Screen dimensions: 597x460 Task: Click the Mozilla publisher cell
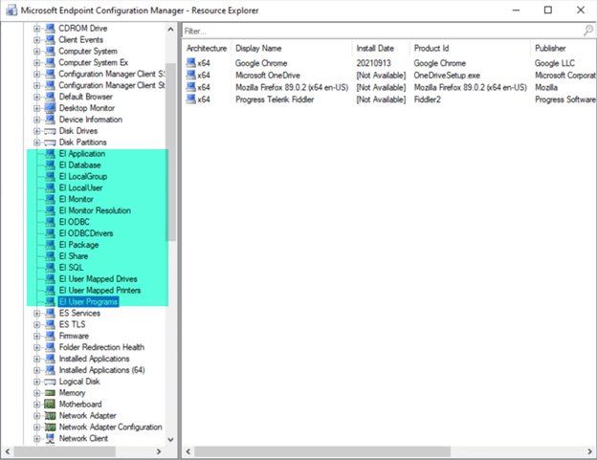pyautogui.click(x=546, y=88)
